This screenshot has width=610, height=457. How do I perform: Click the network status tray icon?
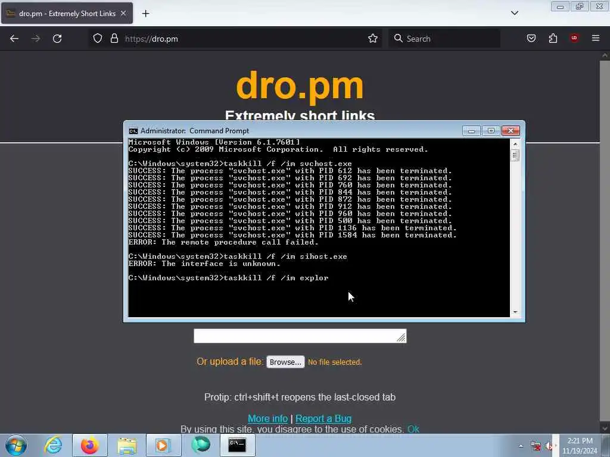[x=536, y=446]
